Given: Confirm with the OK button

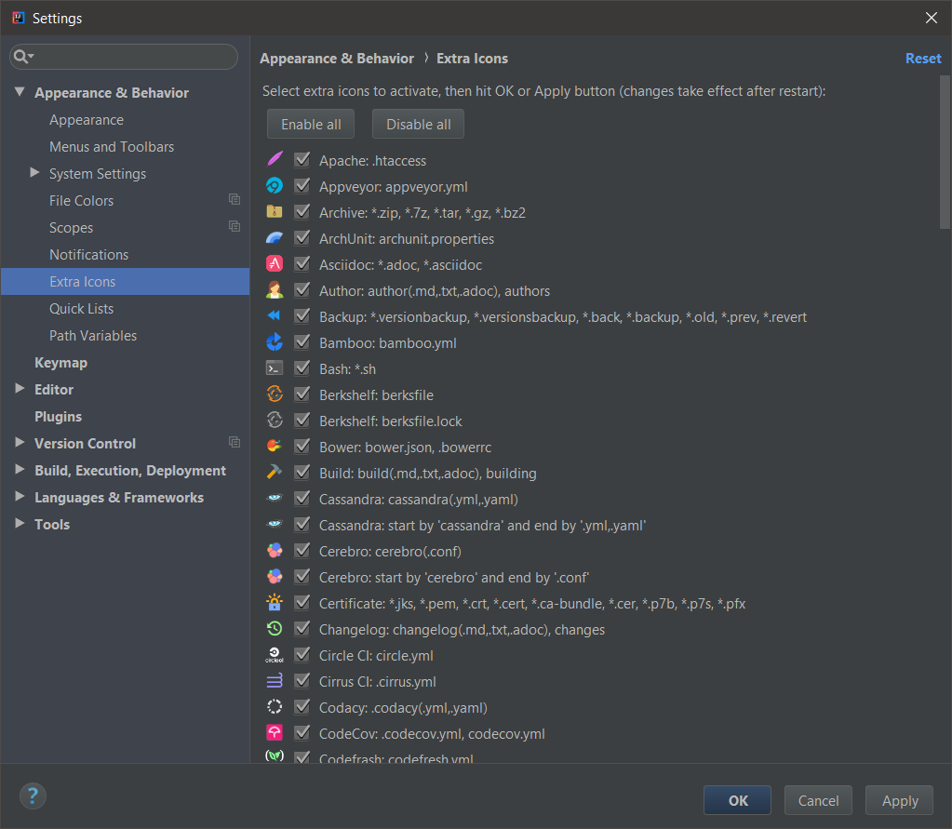Looking at the screenshot, I should click(738, 800).
